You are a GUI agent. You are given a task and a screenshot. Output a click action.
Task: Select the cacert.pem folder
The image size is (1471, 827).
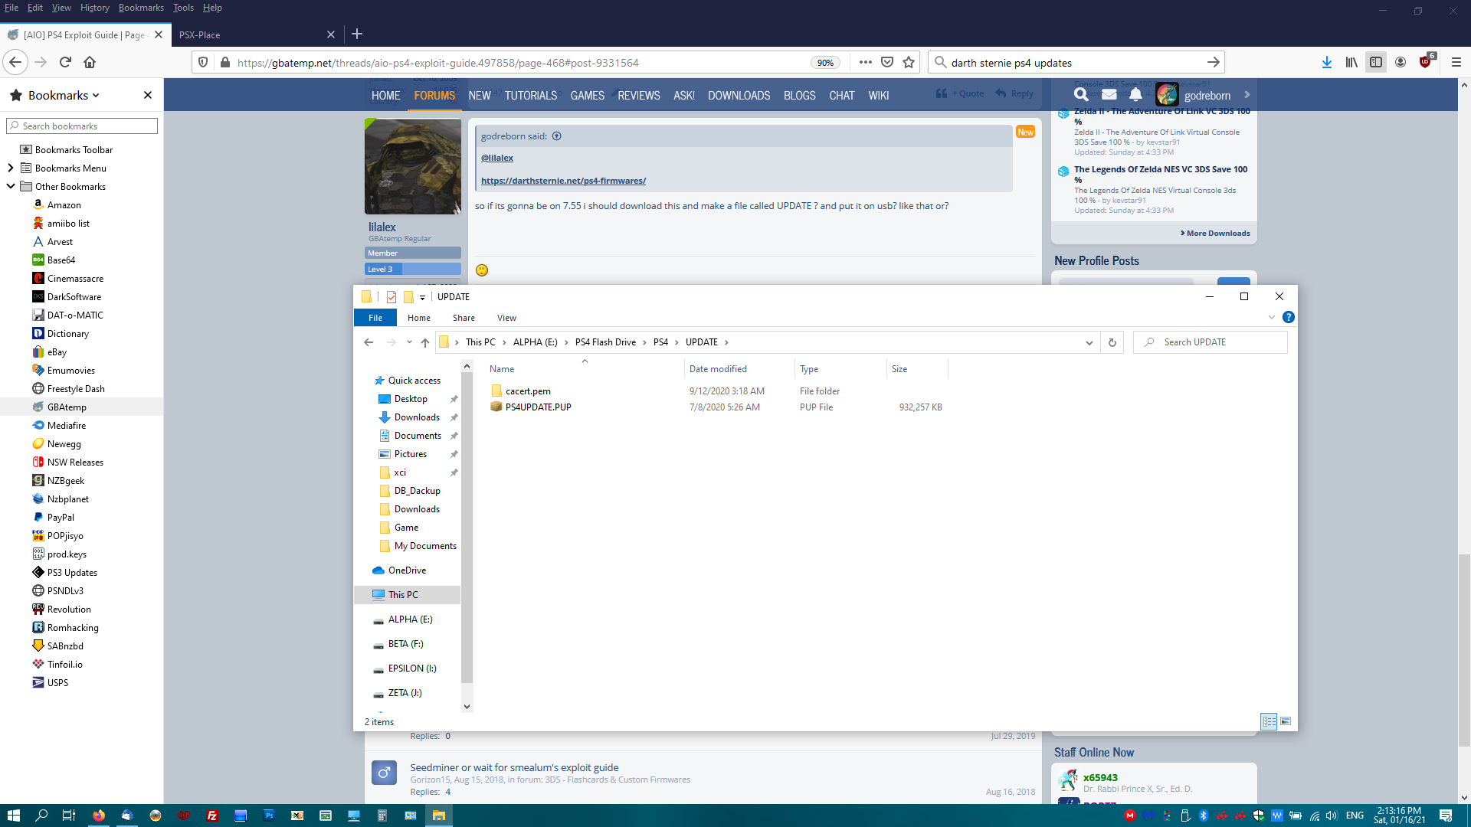click(x=528, y=391)
